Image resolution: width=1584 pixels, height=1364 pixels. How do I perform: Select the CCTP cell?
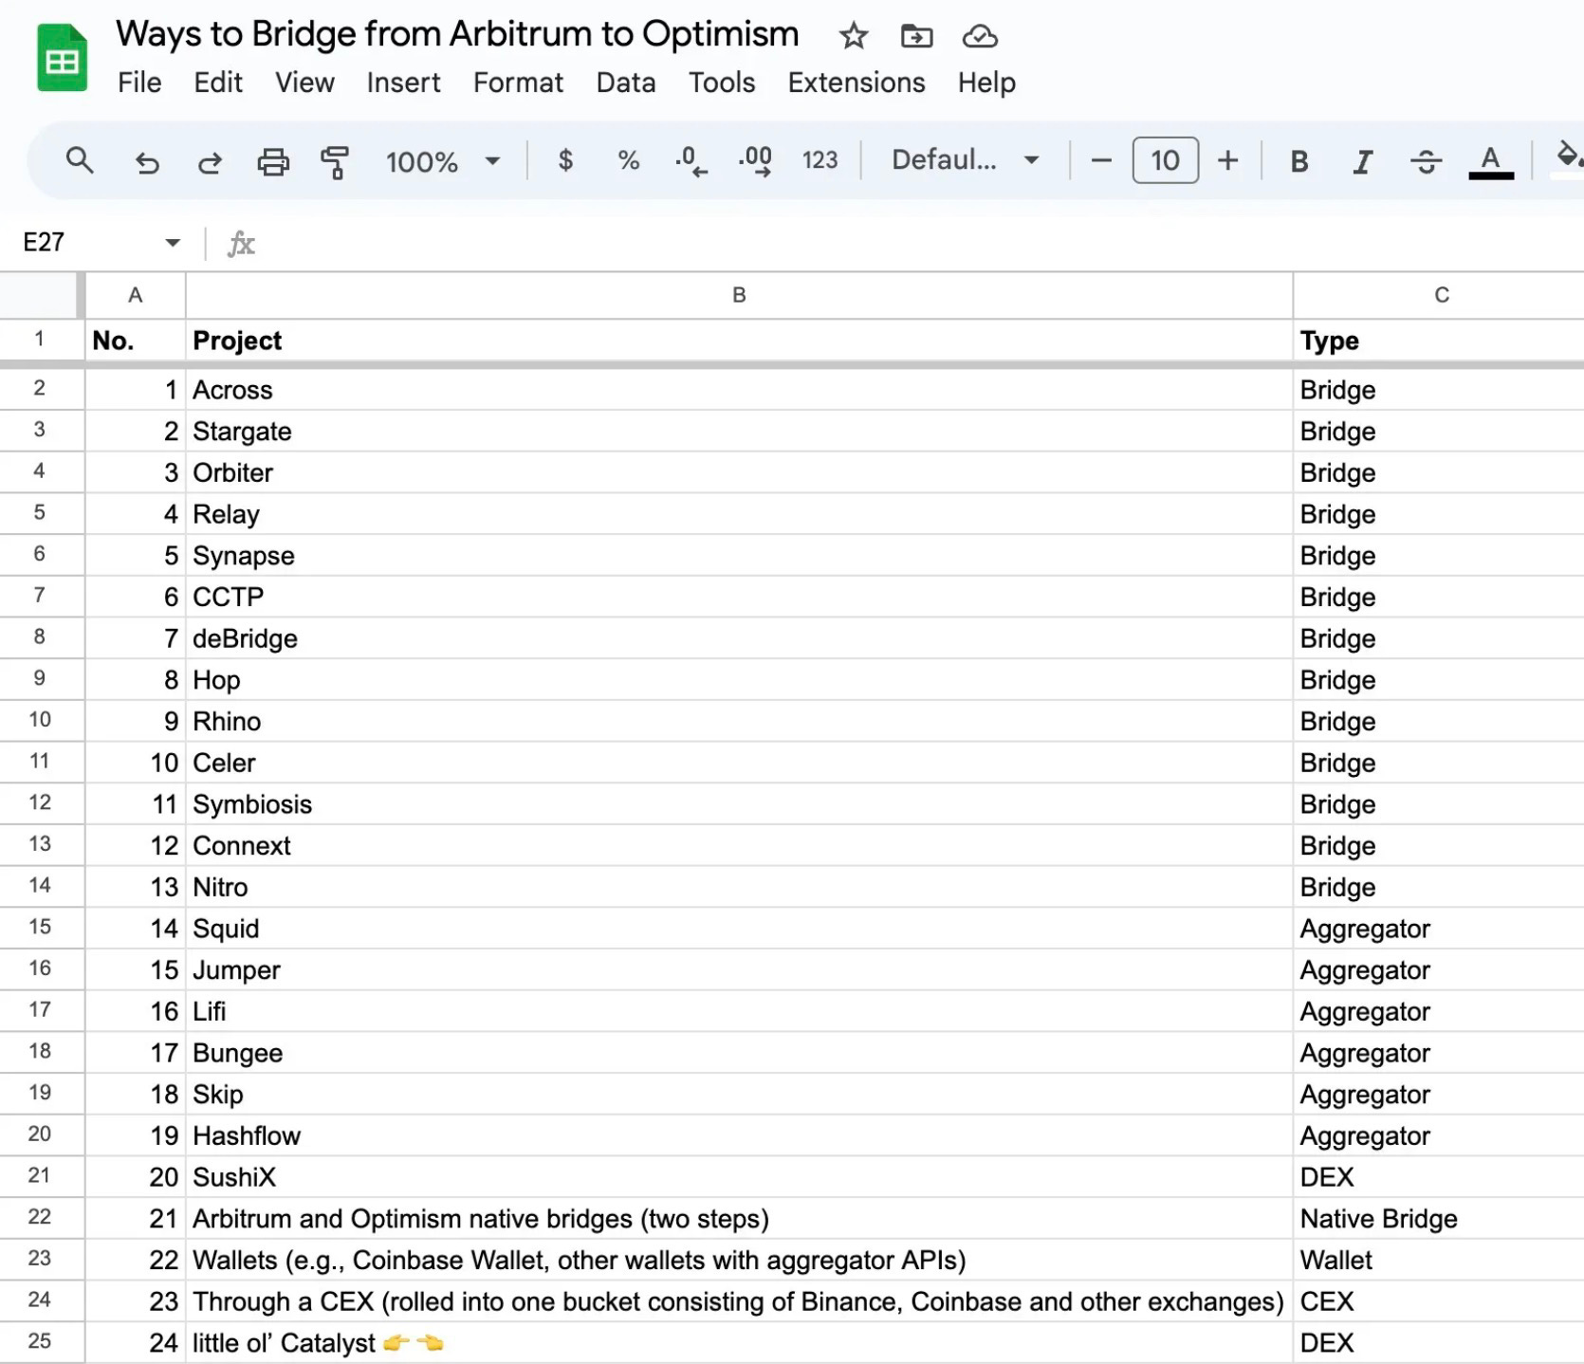(739, 598)
